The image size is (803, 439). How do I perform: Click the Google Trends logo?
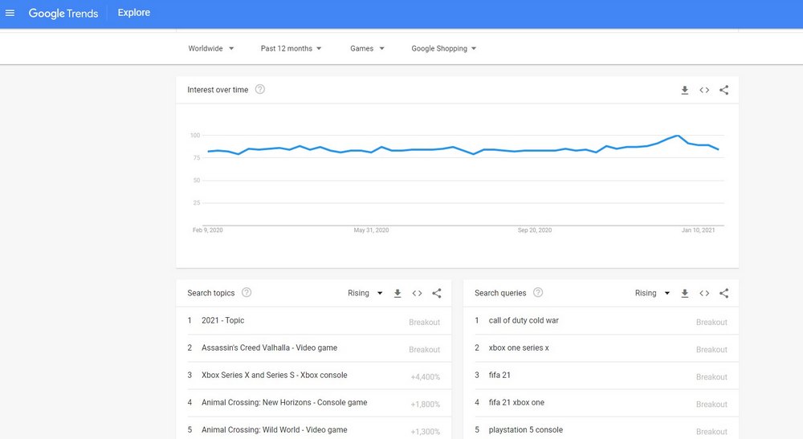63,14
